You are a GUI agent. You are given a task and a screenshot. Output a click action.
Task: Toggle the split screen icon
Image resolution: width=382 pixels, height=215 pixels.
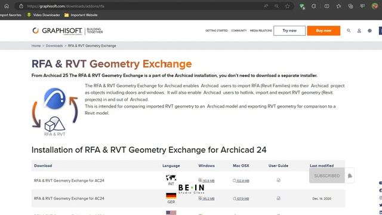click(326, 6)
